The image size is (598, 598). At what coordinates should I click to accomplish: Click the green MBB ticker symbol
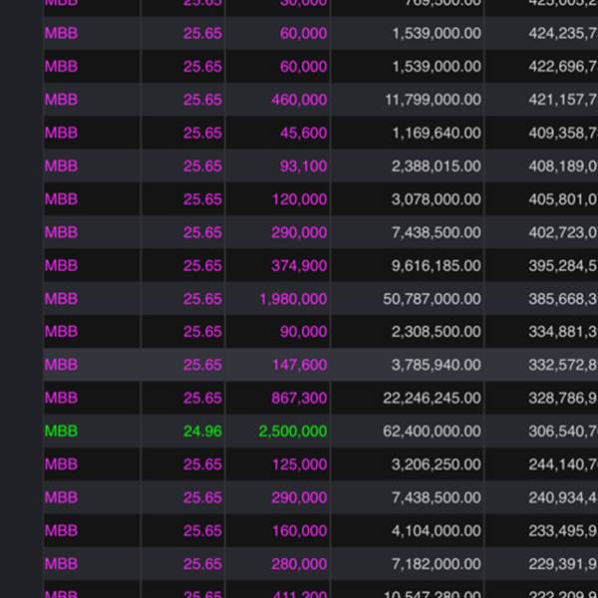point(61,432)
